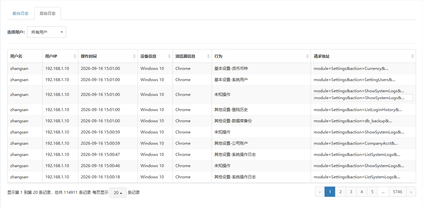Click 基本设置-货币币种 action cell
The width and height of the screenshot is (423, 208).
[x=261, y=69]
